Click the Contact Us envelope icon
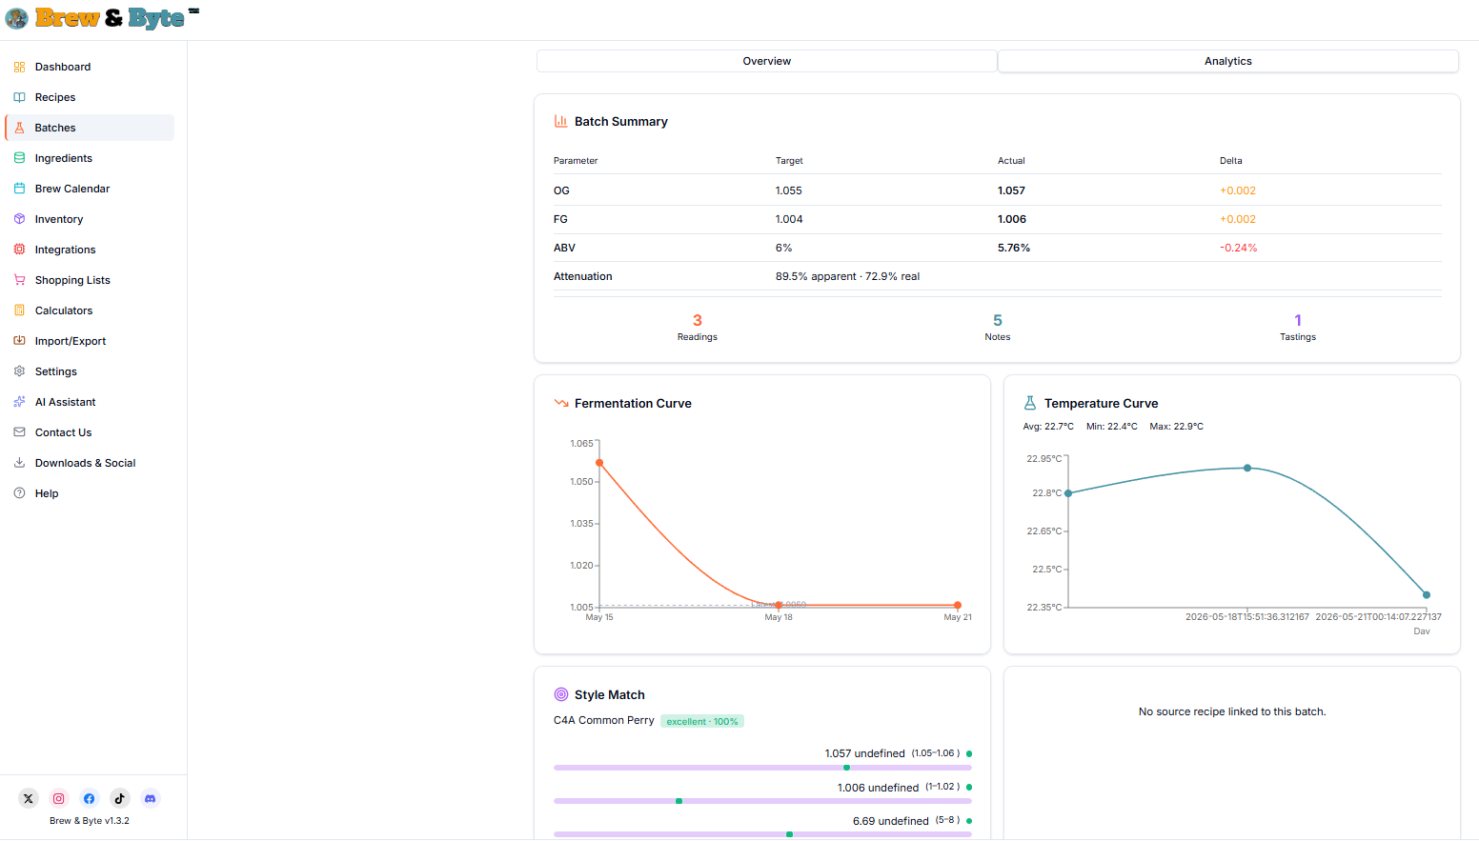Image resolution: width=1479 pixels, height=841 pixels. click(19, 432)
